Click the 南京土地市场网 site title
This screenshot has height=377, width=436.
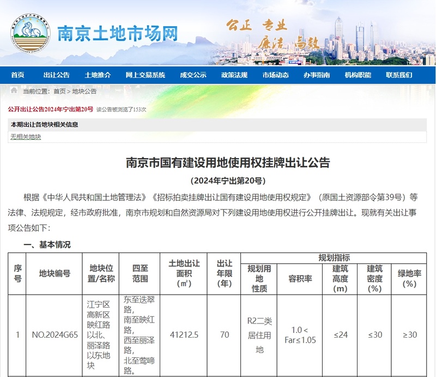coord(117,34)
